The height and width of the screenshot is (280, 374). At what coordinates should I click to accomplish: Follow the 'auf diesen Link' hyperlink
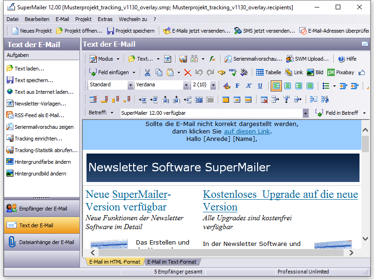pos(247,132)
